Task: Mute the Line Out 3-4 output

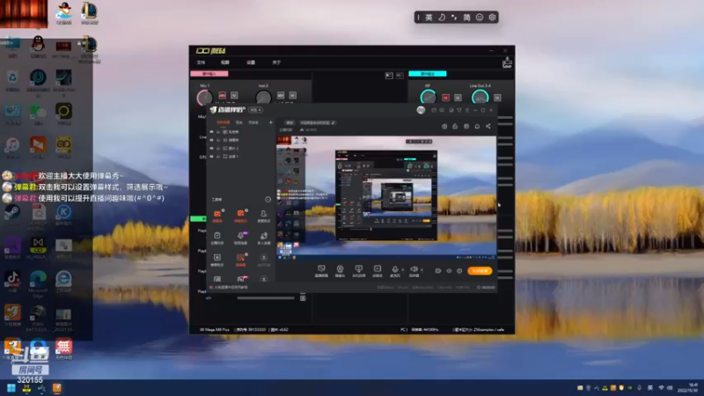Action: (497, 98)
